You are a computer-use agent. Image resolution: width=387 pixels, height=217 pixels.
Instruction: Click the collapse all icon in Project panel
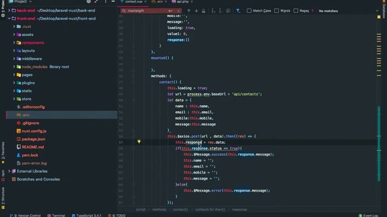point(96,1)
